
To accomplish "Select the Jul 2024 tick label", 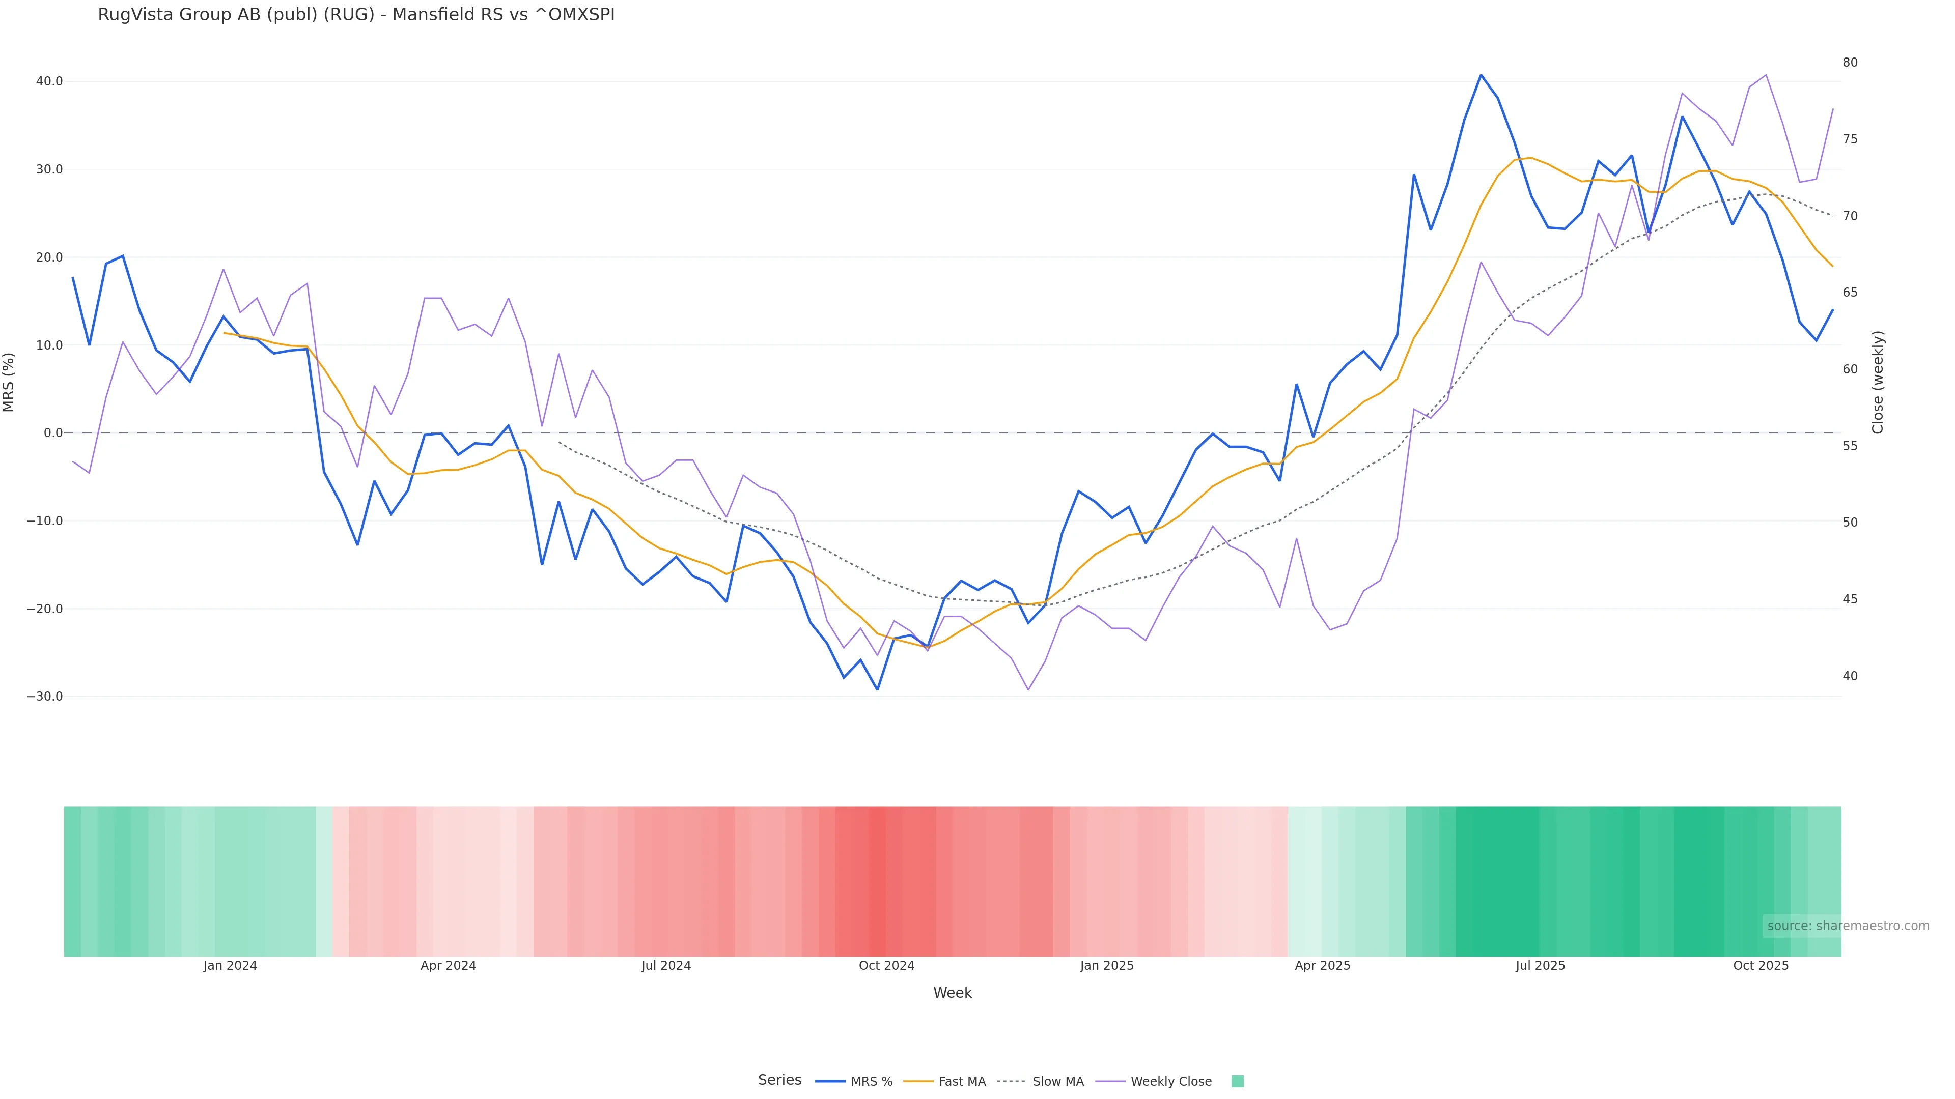I will 665,966.
